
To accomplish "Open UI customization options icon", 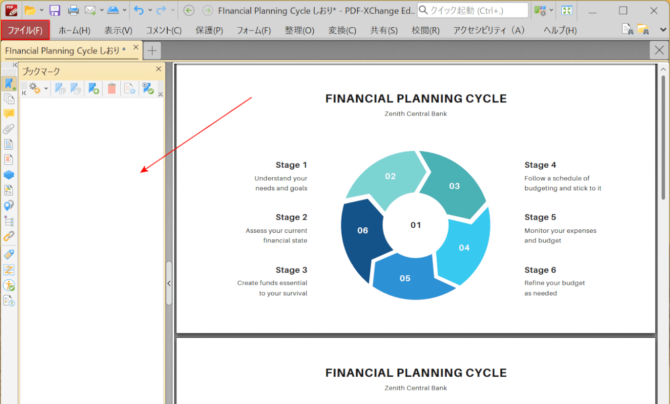I will click(x=540, y=10).
